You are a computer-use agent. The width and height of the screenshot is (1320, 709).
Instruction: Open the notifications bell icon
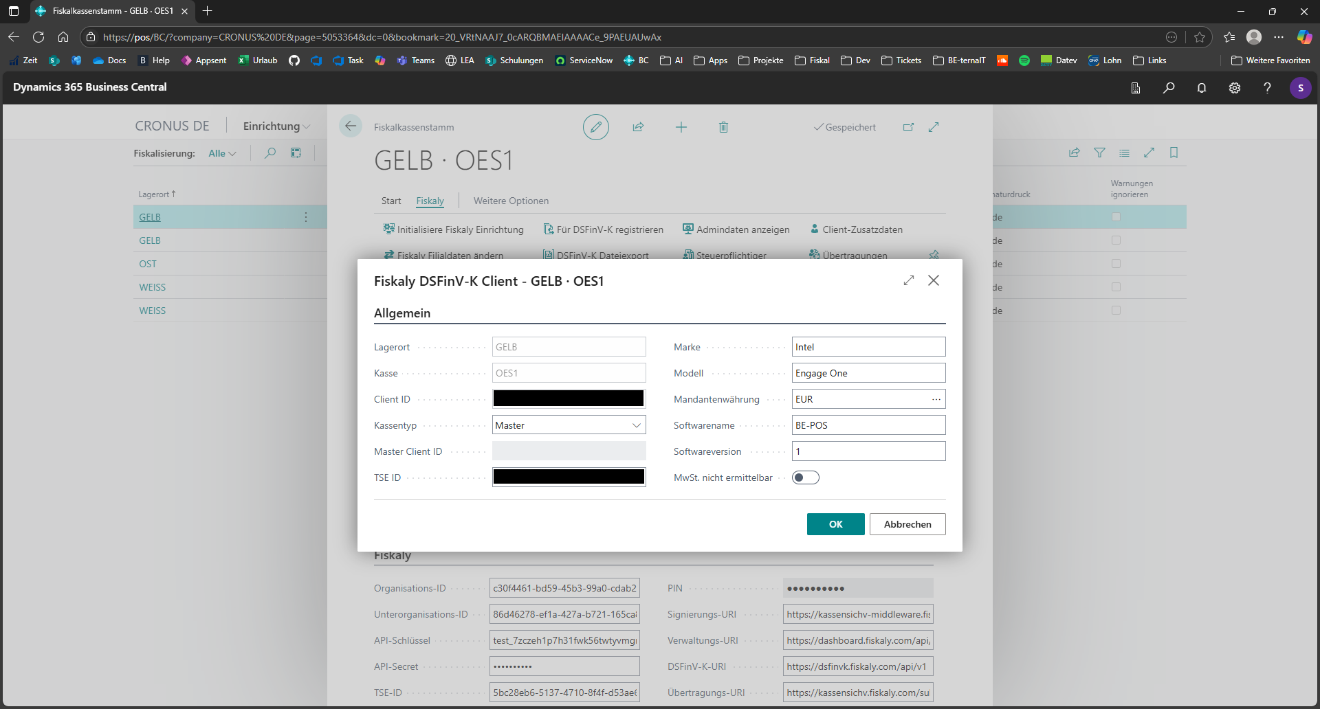(1201, 88)
